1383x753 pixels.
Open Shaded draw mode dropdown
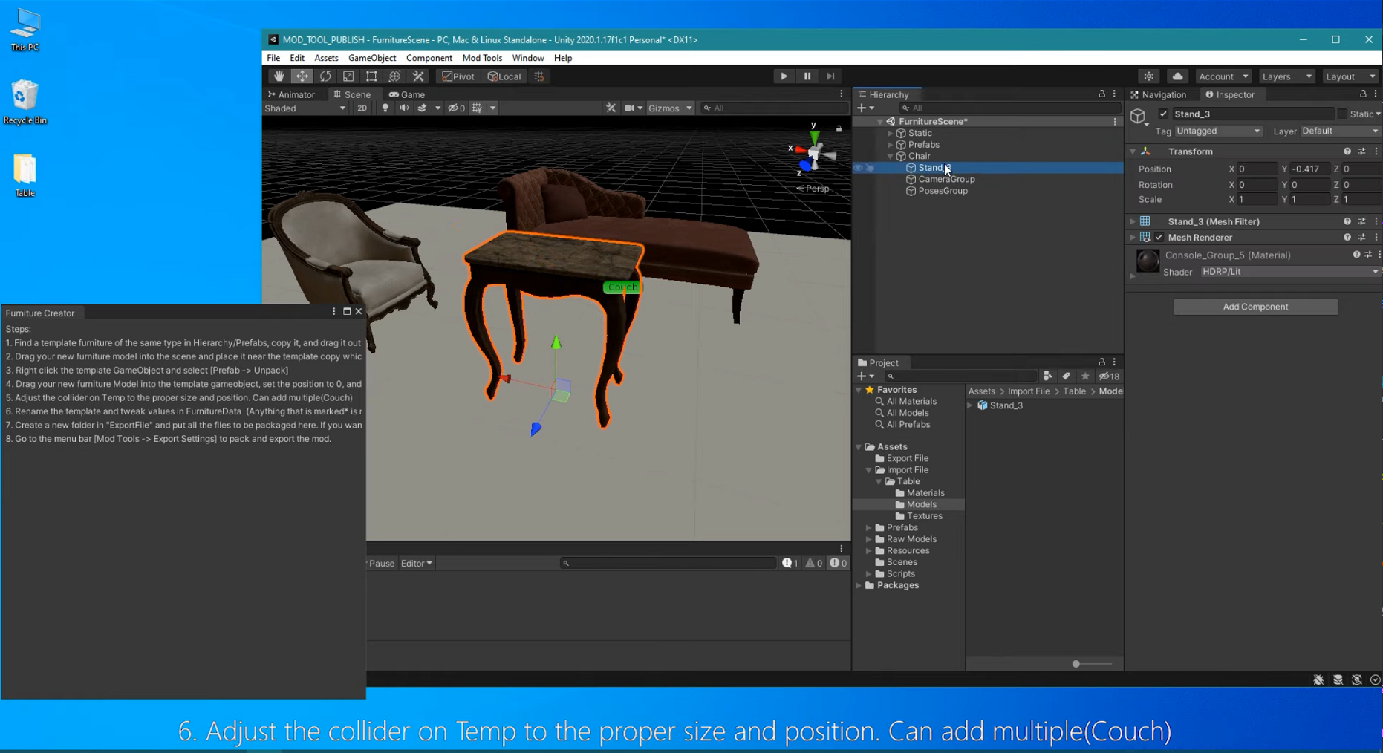(305, 108)
